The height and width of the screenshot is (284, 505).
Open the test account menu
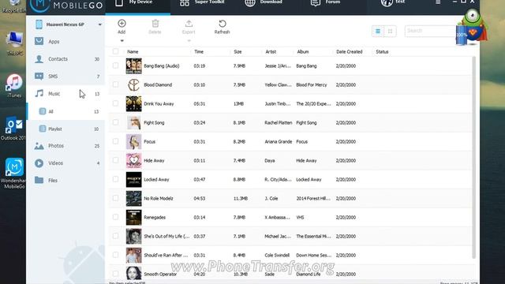(393, 3)
